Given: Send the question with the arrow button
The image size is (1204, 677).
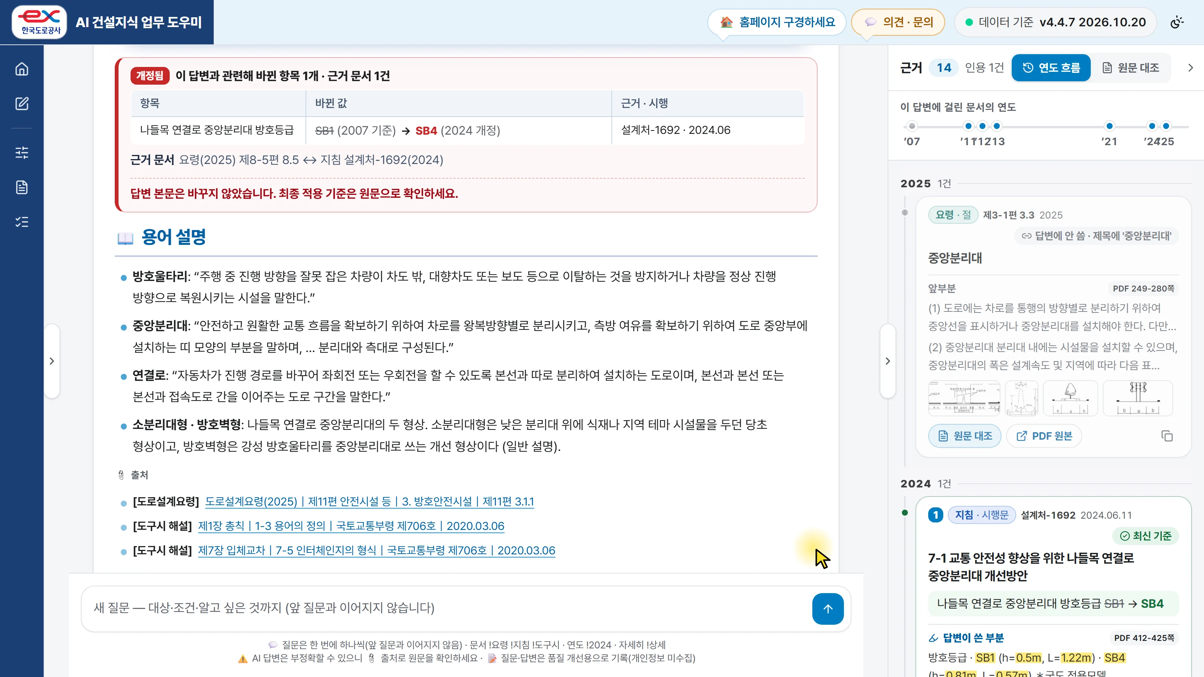Looking at the screenshot, I should coord(828,609).
